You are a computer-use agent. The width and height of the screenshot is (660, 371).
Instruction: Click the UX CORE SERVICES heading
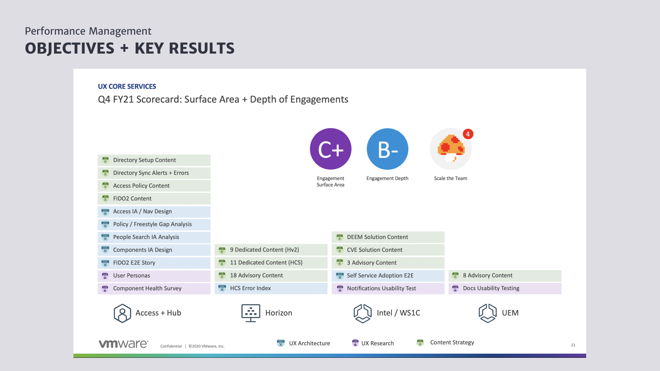[x=127, y=87]
